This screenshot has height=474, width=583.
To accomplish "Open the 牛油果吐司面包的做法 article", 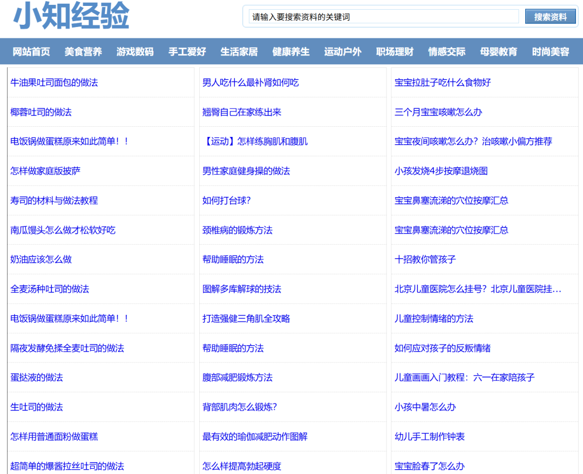I will 54,83.
